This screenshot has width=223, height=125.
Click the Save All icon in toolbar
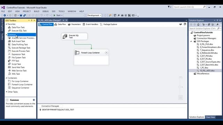point(24,15)
